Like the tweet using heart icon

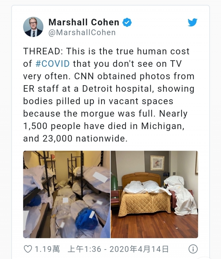click(28, 249)
